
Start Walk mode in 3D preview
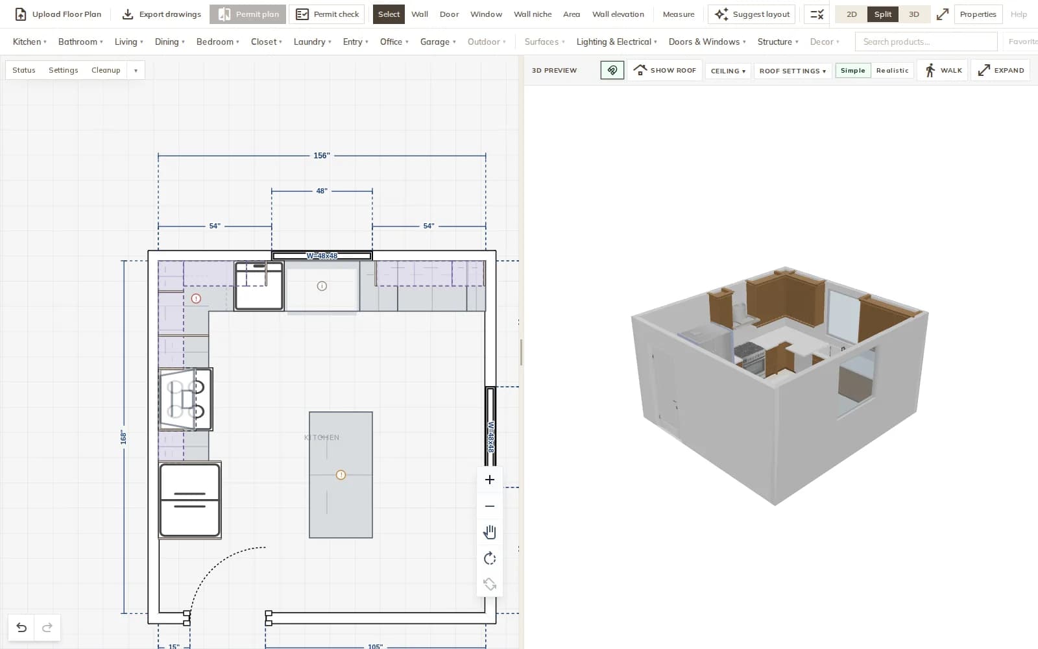pos(943,70)
